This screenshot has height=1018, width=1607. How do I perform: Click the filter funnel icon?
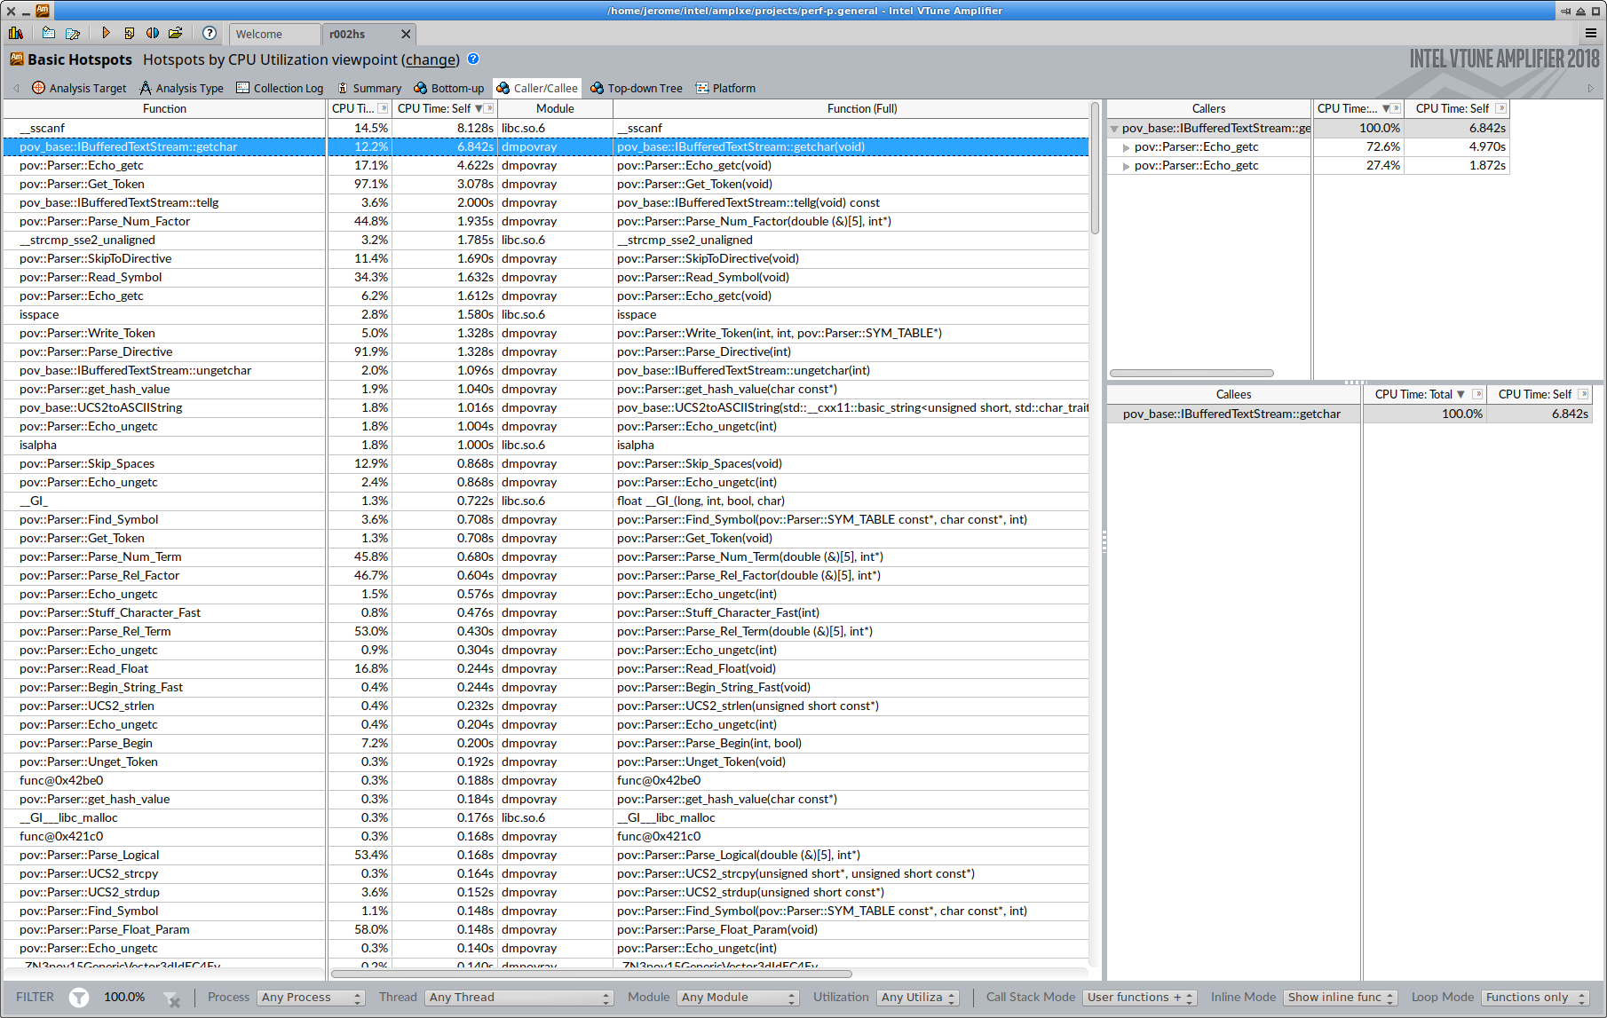(79, 998)
